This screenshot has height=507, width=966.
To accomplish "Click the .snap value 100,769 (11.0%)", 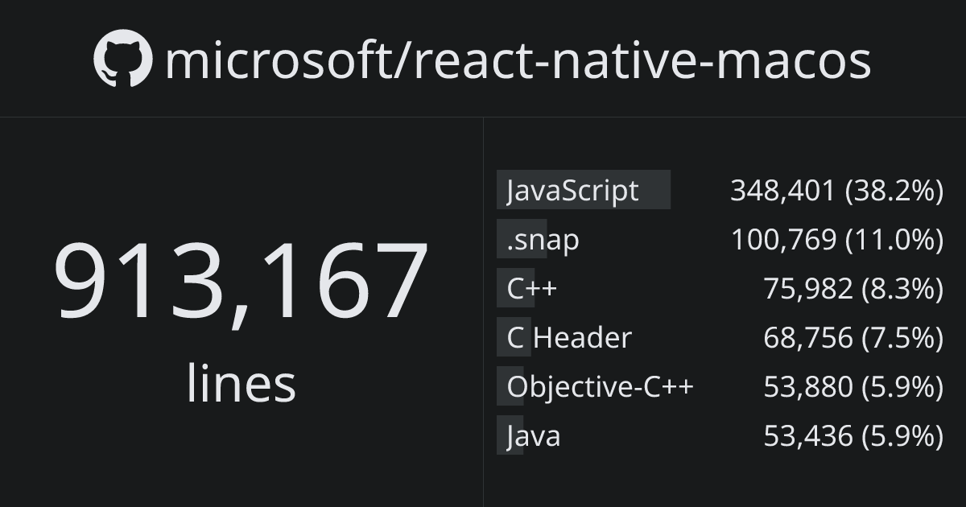I will coord(836,240).
